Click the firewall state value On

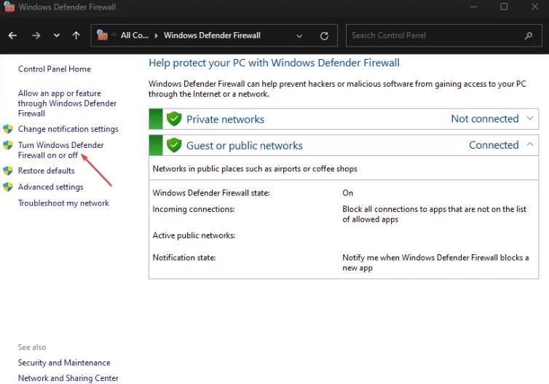click(348, 193)
